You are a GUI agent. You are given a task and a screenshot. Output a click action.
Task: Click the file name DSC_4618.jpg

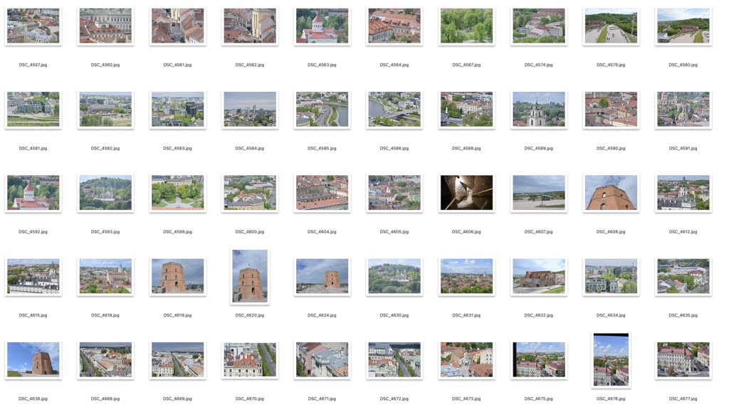(x=105, y=315)
